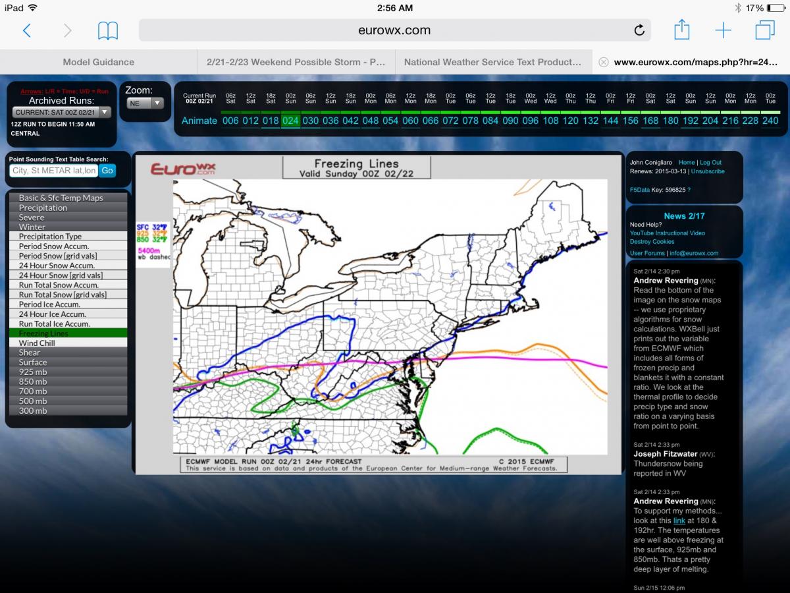Image resolution: width=790 pixels, height=593 pixels.
Task: Jump to forecast hour 006
Action: [230, 121]
